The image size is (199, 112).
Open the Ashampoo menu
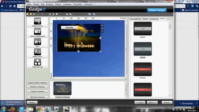pos(88,4)
